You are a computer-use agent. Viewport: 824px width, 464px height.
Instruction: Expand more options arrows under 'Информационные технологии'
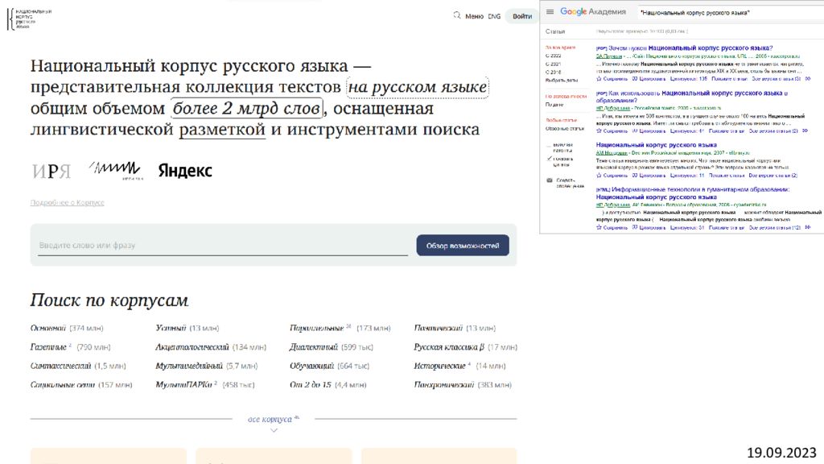(808, 228)
